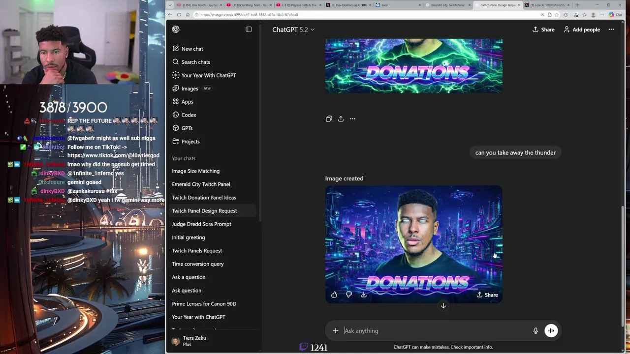
Task: Collapse the sidebar with the panel icon
Action: [249, 29]
